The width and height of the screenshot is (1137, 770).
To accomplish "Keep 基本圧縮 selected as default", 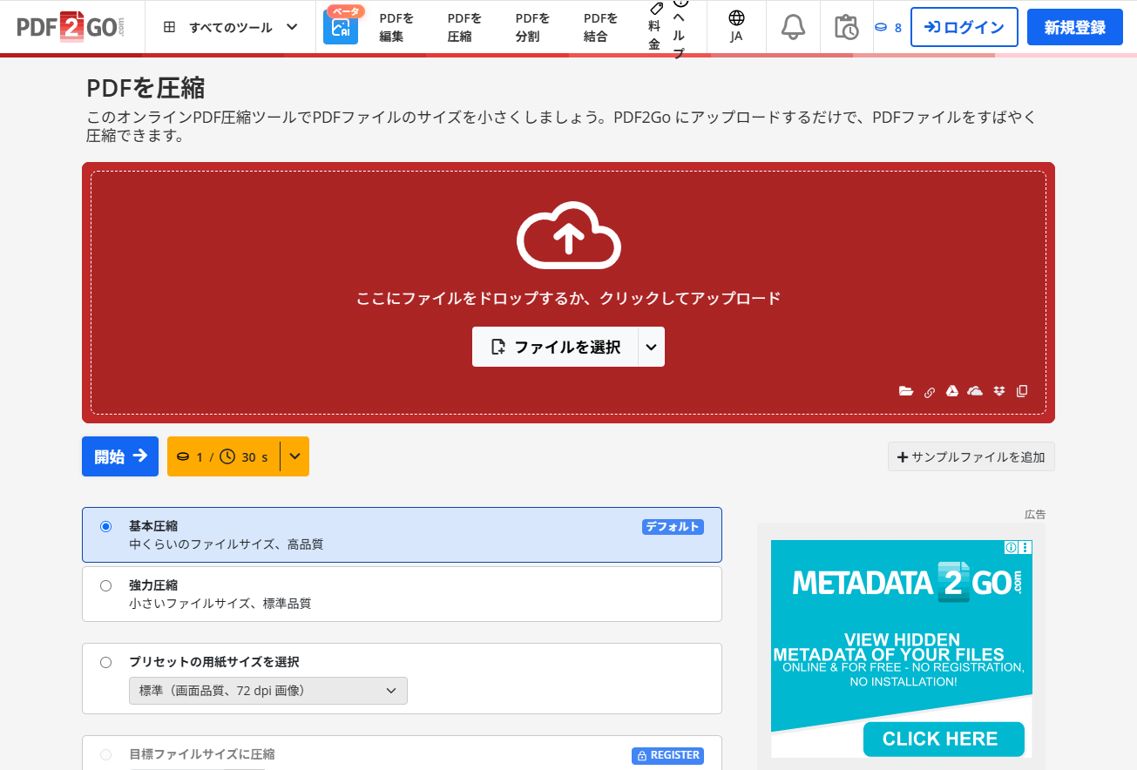I will point(105,526).
